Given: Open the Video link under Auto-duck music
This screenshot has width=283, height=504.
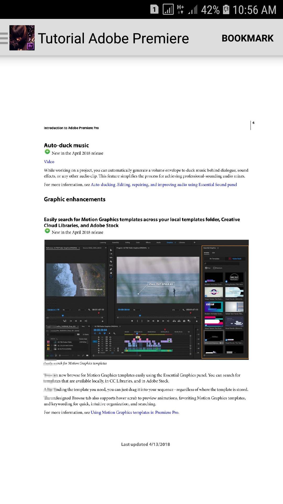Looking at the screenshot, I should point(49,162).
